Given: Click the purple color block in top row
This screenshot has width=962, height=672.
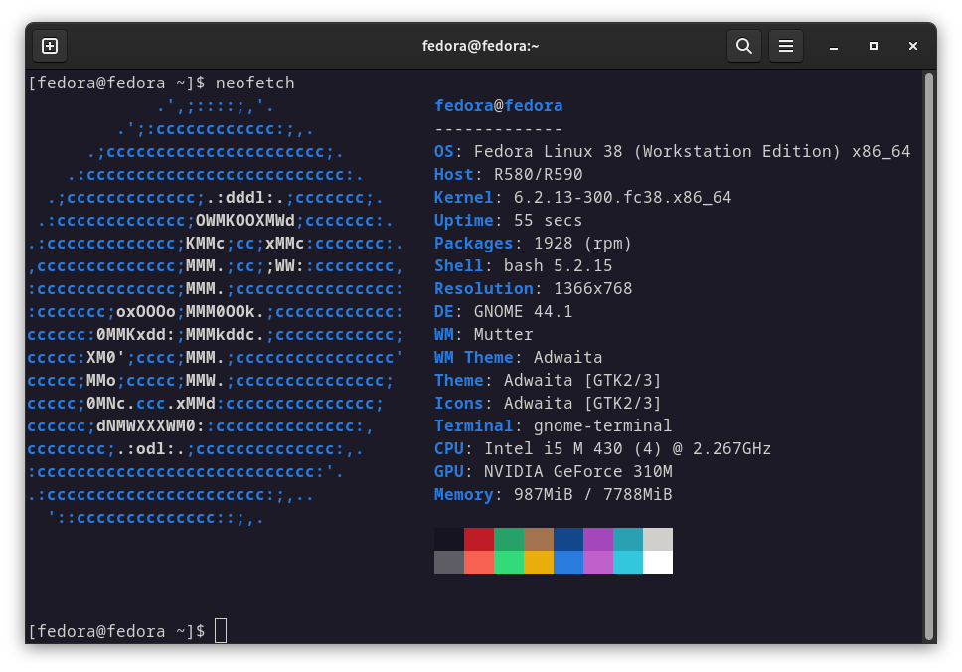Looking at the screenshot, I should pyautogui.click(x=597, y=540).
